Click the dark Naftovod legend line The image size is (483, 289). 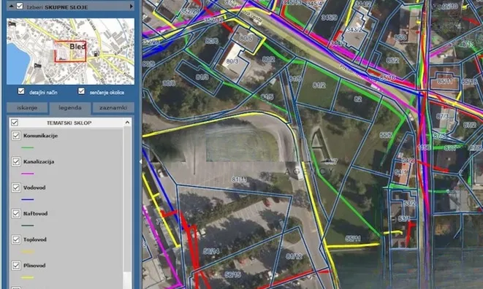(x=28, y=226)
